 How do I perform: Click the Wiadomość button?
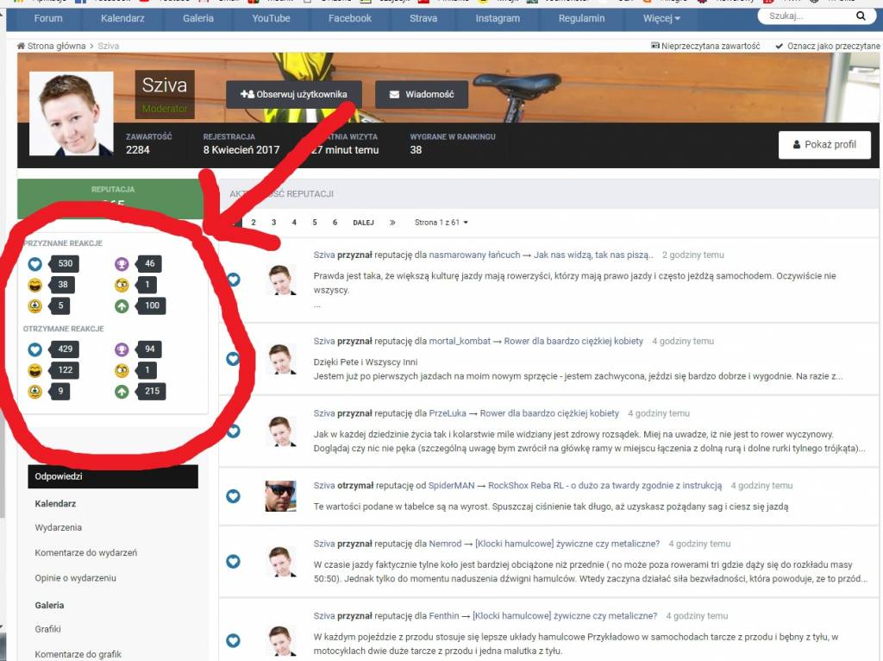pos(422,94)
